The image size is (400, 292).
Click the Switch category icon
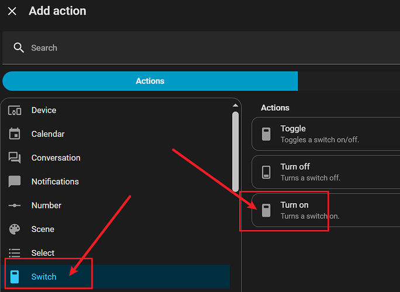pos(15,276)
